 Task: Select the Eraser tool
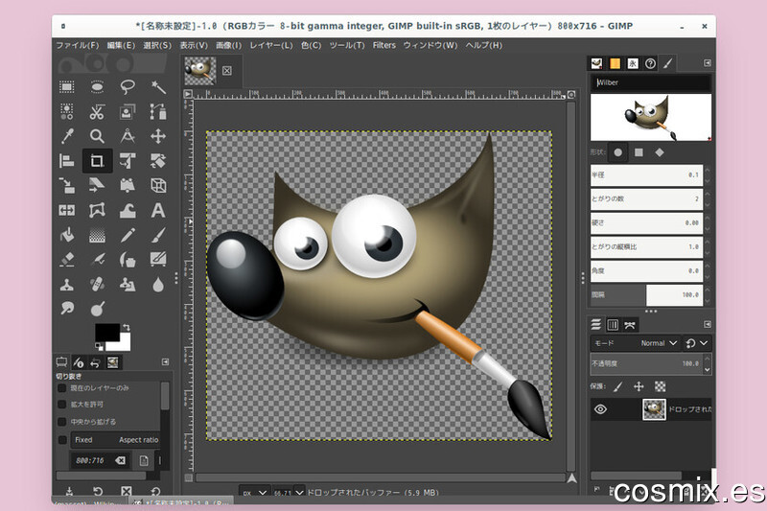point(67,260)
